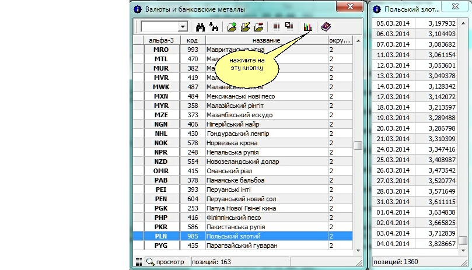
Task: Select the OMR Оманський ріал row
Action: click(x=243, y=171)
